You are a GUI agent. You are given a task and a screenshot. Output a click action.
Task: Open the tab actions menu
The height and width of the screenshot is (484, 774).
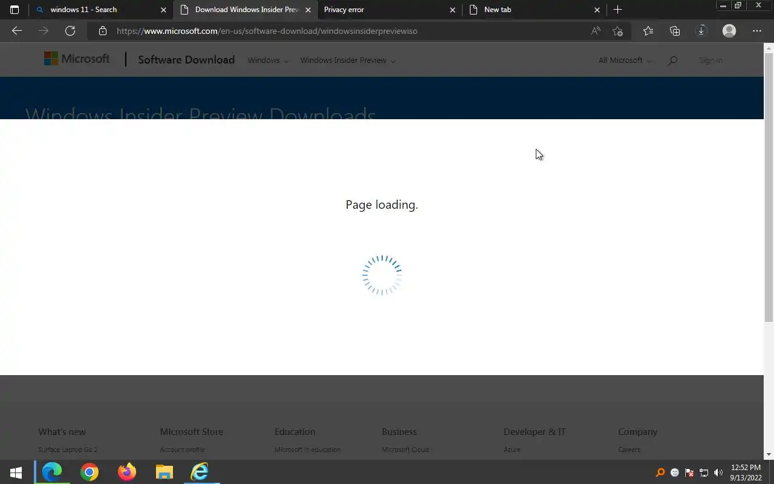[15, 10]
